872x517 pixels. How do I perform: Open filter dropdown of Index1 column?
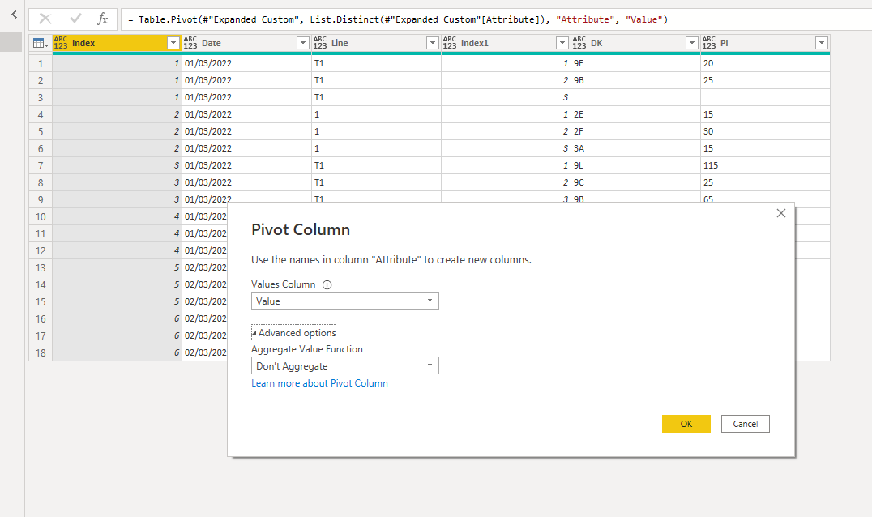tap(562, 43)
